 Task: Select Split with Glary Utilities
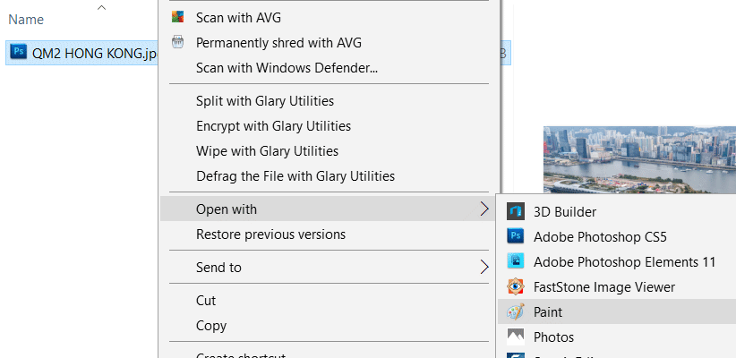tap(265, 101)
